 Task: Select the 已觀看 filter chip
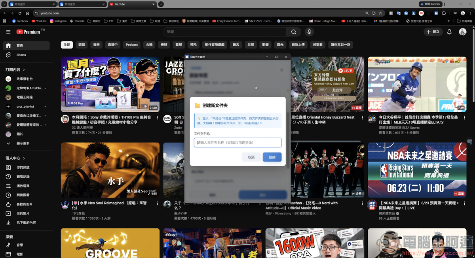(317, 45)
